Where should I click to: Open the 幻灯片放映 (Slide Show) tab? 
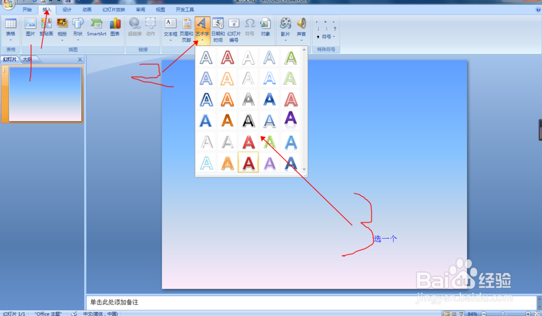click(114, 10)
